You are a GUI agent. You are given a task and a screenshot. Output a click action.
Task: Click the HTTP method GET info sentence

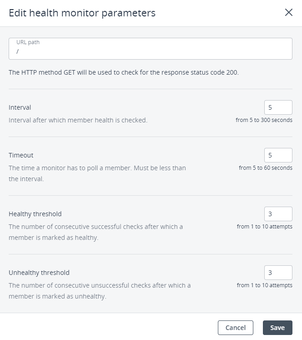coord(123,72)
